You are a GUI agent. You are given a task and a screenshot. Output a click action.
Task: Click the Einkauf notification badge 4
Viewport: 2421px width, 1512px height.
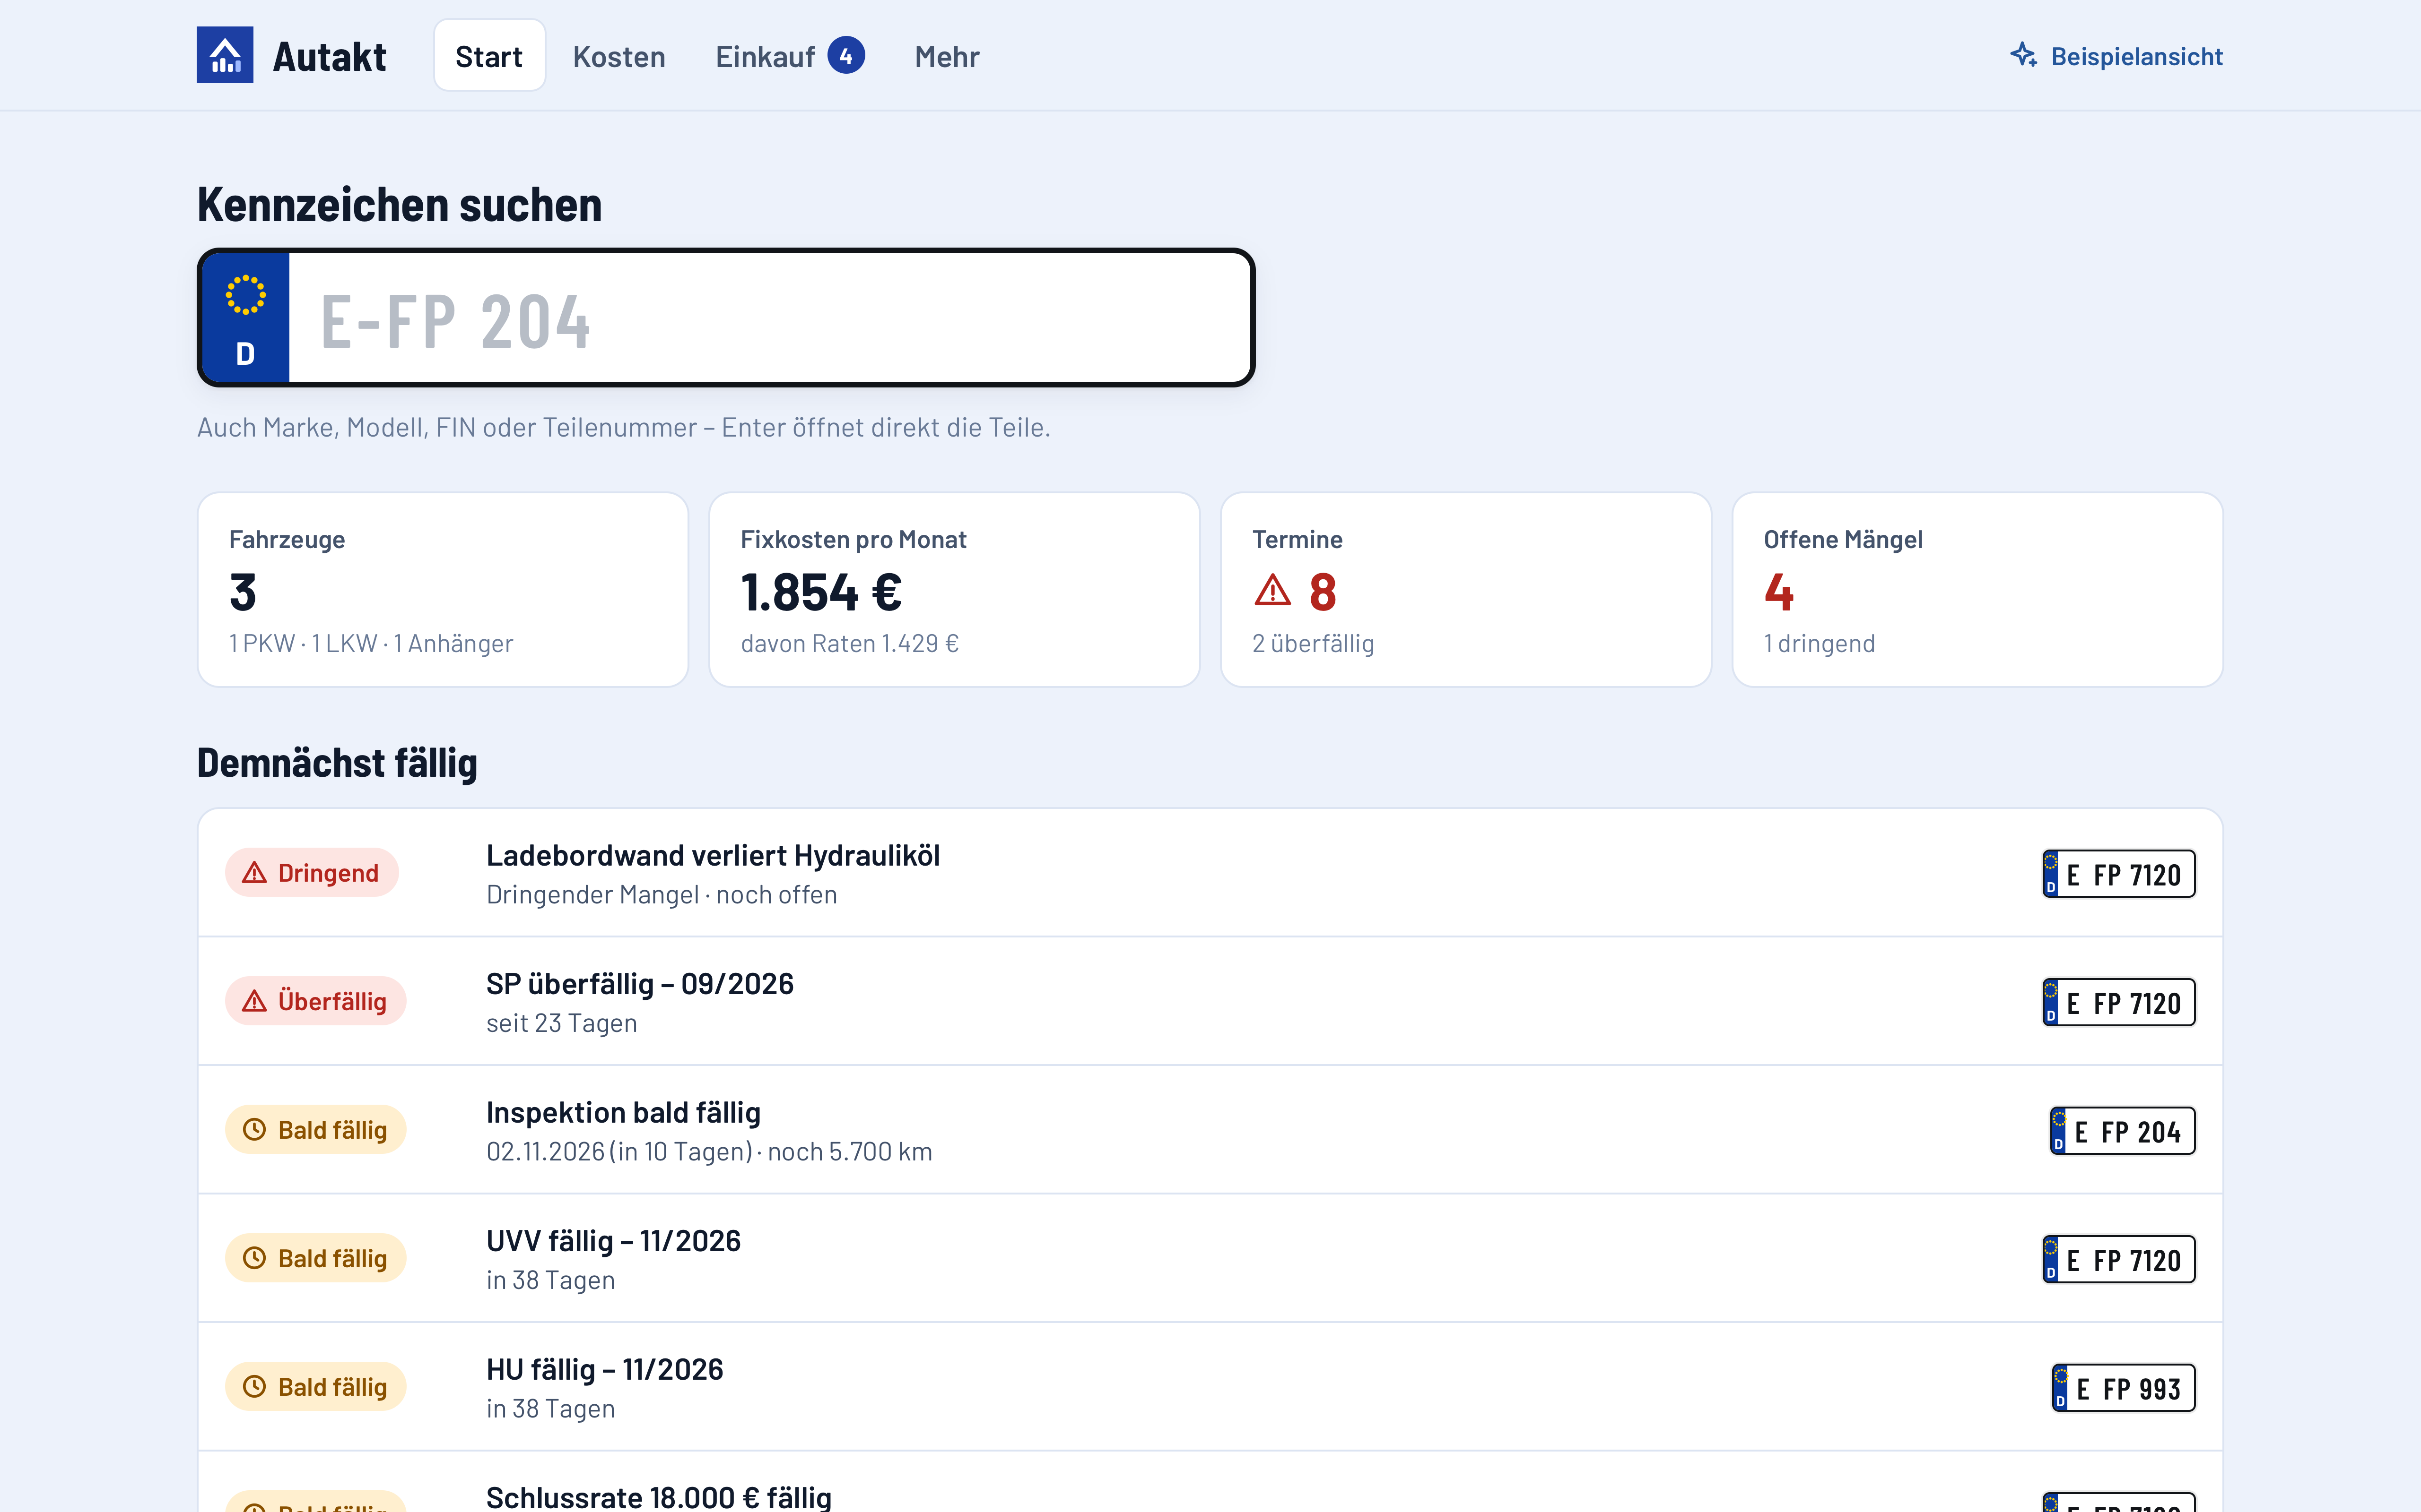(x=846, y=56)
